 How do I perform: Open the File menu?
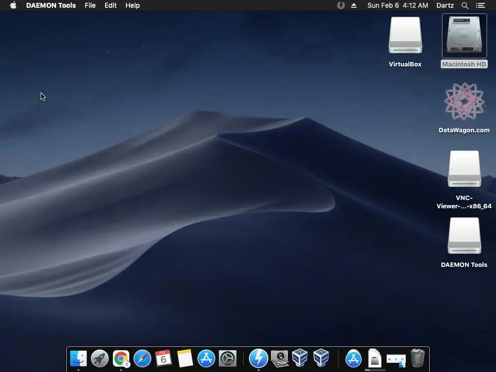click(x=90, y=5)
